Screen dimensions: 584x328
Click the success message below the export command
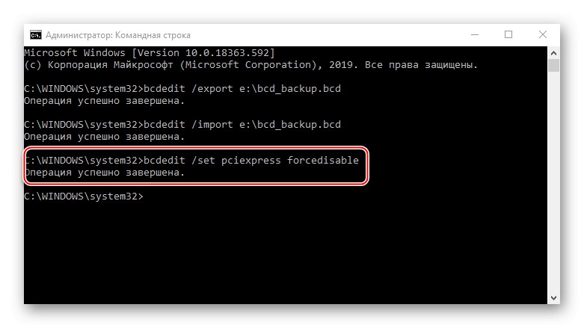(104, 101)
